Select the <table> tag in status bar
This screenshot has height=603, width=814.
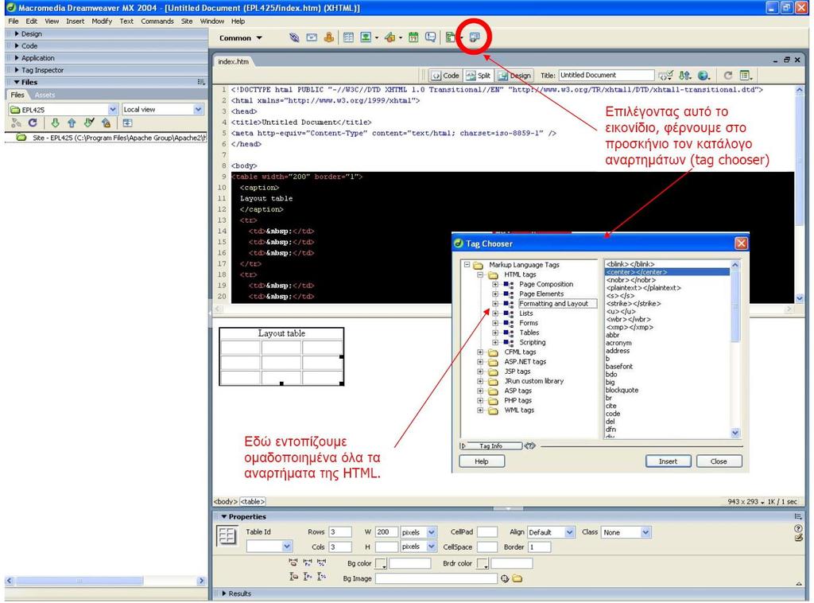252,502
